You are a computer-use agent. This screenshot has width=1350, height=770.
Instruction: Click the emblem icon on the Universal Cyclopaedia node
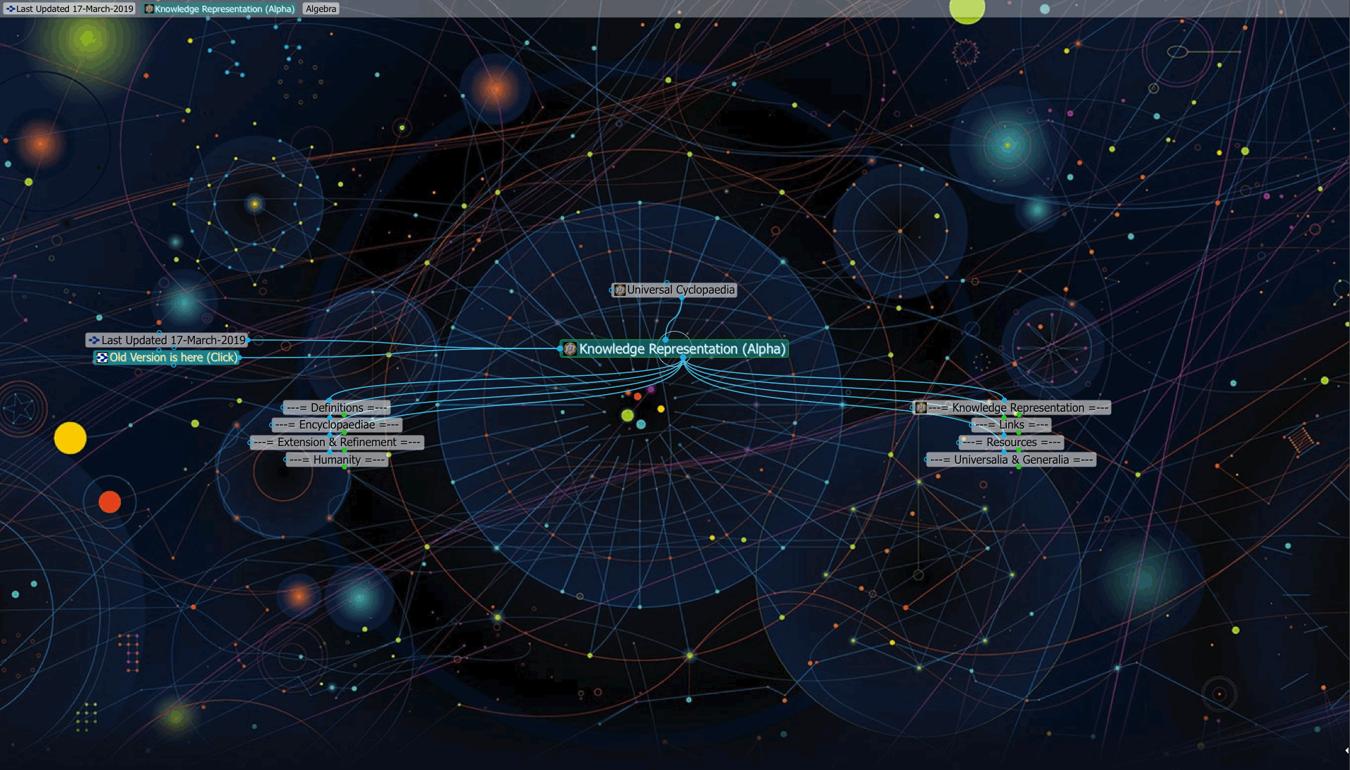(x=620, y=290)
